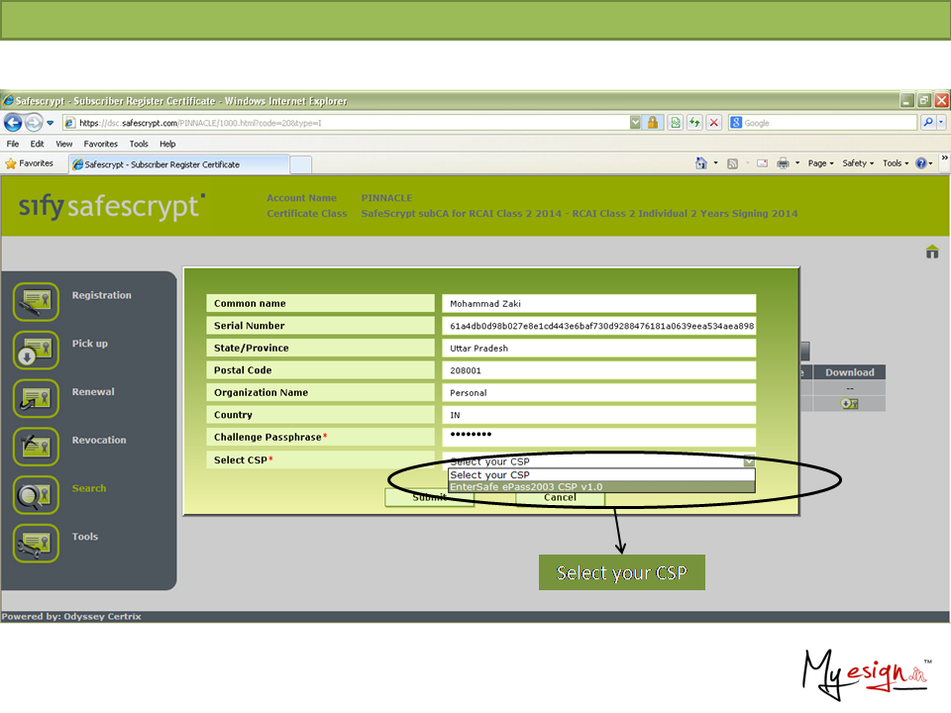This screenshot has height=713, width=951.
Task: Click the Search magnifier icon
Action: (37, 495)
